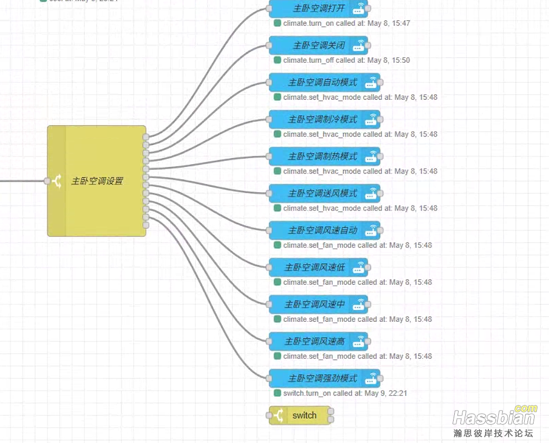549x443 pixels.
Task: Click the climate.turn_off status text
Action: 347,60
